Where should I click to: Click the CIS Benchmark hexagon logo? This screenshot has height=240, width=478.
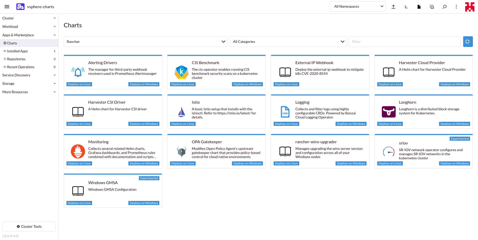pos(182,72)
